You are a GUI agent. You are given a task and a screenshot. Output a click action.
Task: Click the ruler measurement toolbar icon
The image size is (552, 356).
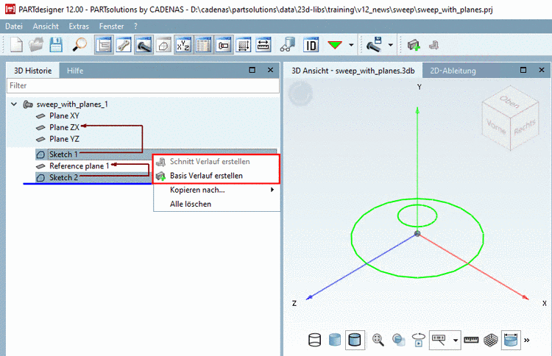263,45
